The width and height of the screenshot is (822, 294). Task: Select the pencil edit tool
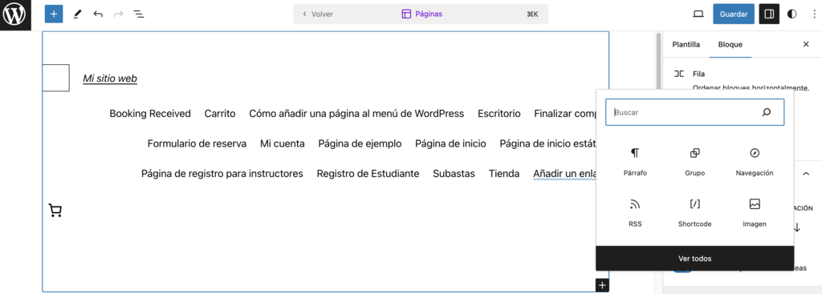point(77,14)
